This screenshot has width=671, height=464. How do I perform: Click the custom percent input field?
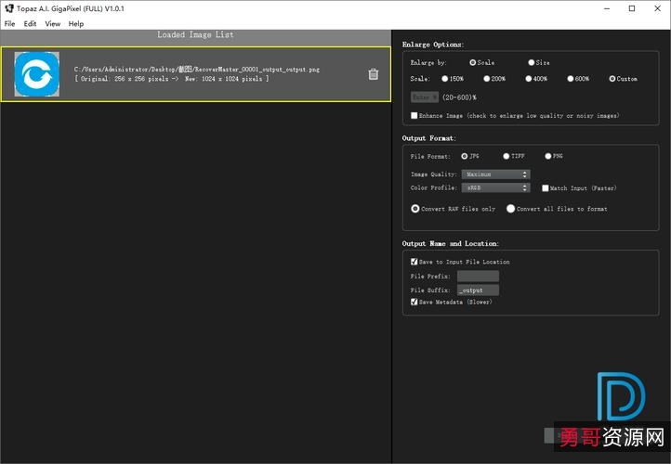click(425, 97)
